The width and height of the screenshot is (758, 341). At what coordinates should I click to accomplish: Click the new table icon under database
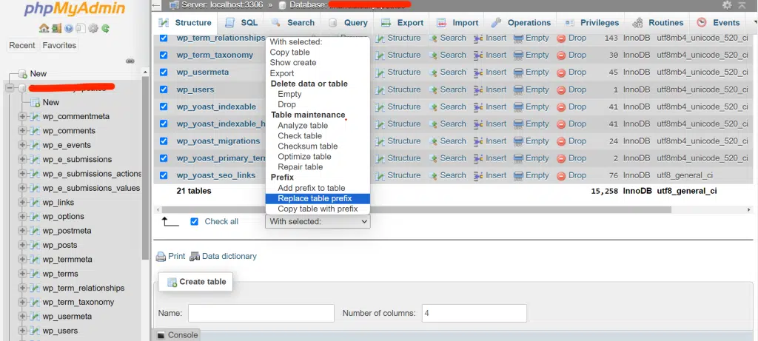35,102
